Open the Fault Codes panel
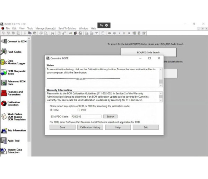Viewport: 208px width, 179px height. pos(13,52)
